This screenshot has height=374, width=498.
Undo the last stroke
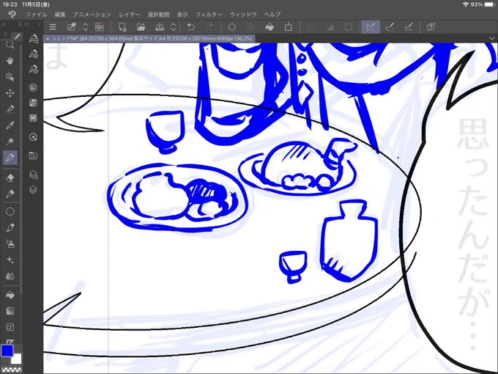pyautogui.click(x=190, y=27)
